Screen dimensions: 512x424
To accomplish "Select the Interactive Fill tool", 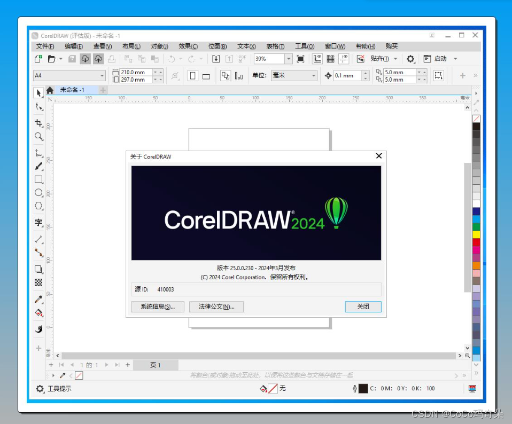I will click(x=39, y=313).
